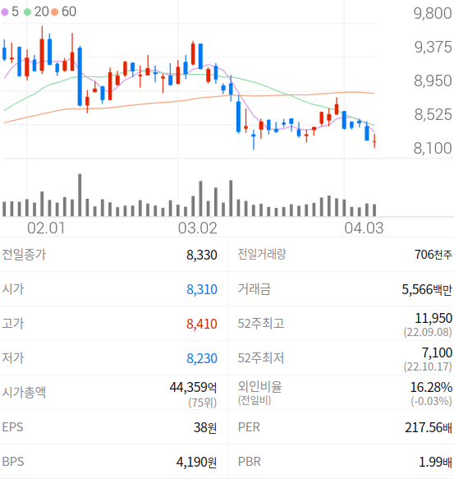This screenshot has width=454, height=479.
Task: Click the PBR value 1.99배
Action: coord(435,462)
